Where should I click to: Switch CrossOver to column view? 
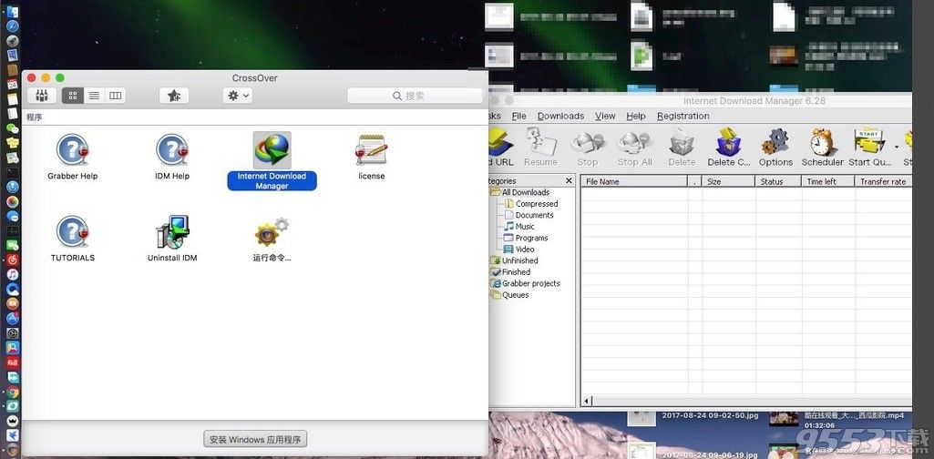116,96
